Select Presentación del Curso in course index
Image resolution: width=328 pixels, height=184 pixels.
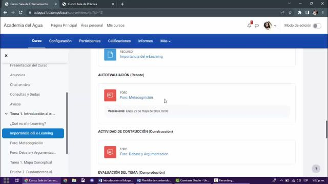(29, 65)
